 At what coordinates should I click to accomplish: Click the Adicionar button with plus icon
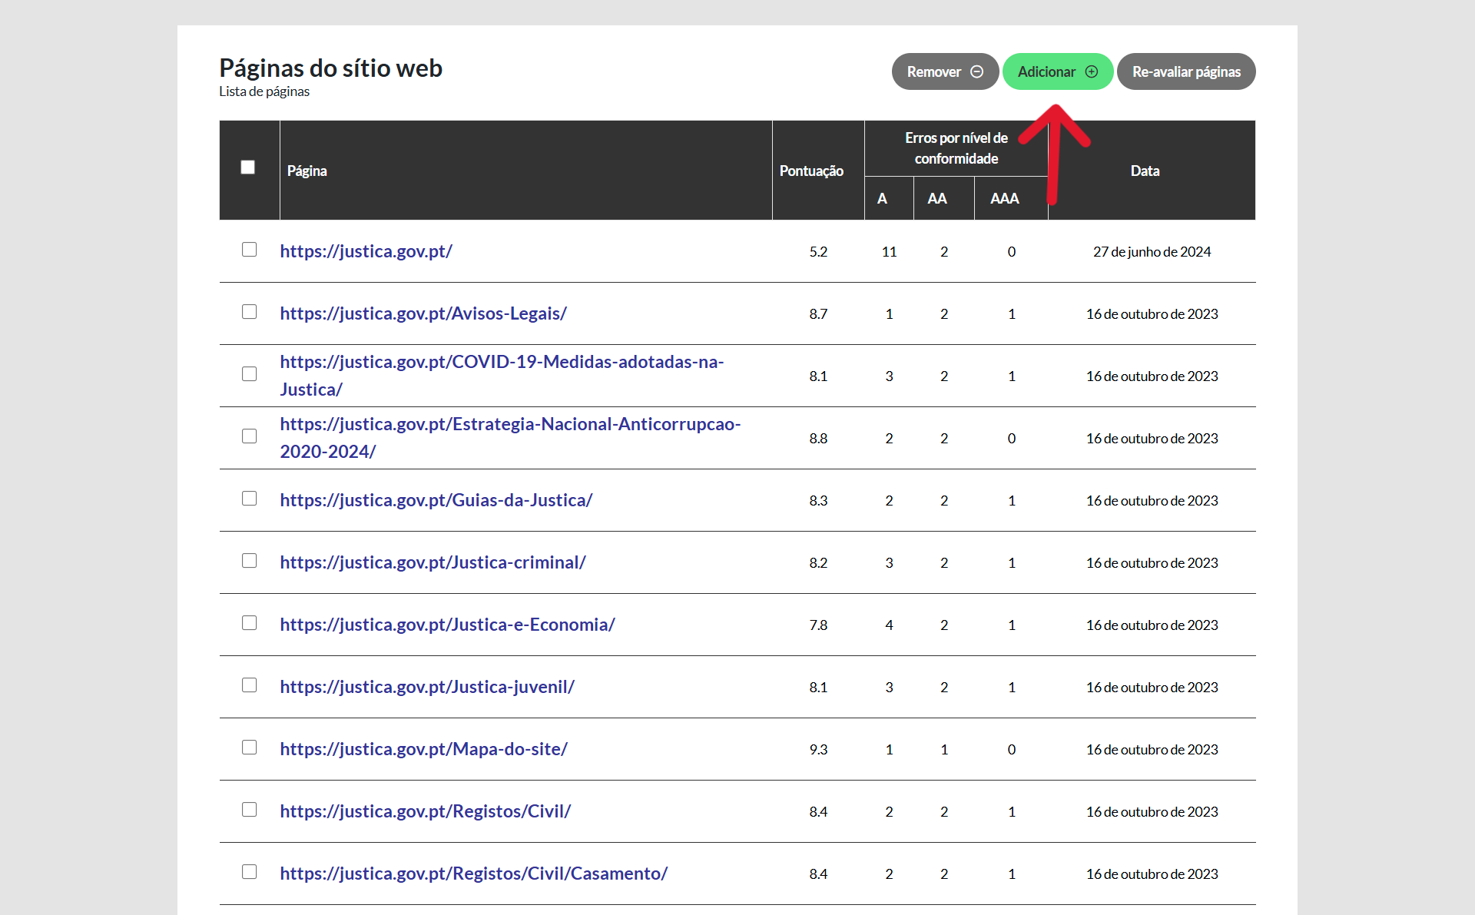(1057, 71)
